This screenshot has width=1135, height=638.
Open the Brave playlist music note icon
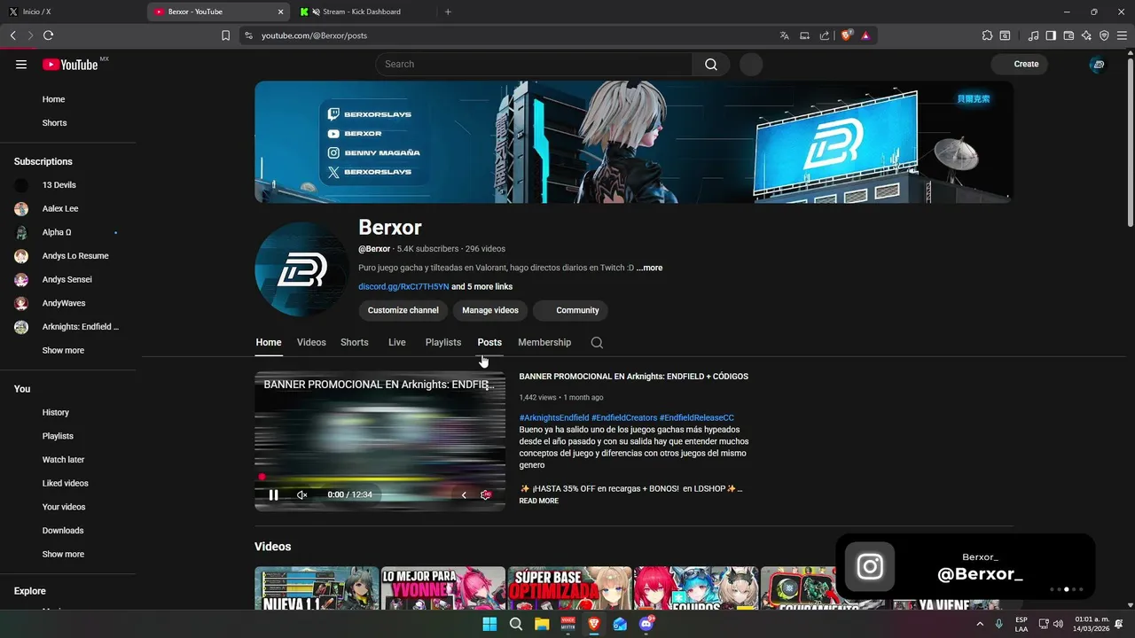(x=1033, y=35)
